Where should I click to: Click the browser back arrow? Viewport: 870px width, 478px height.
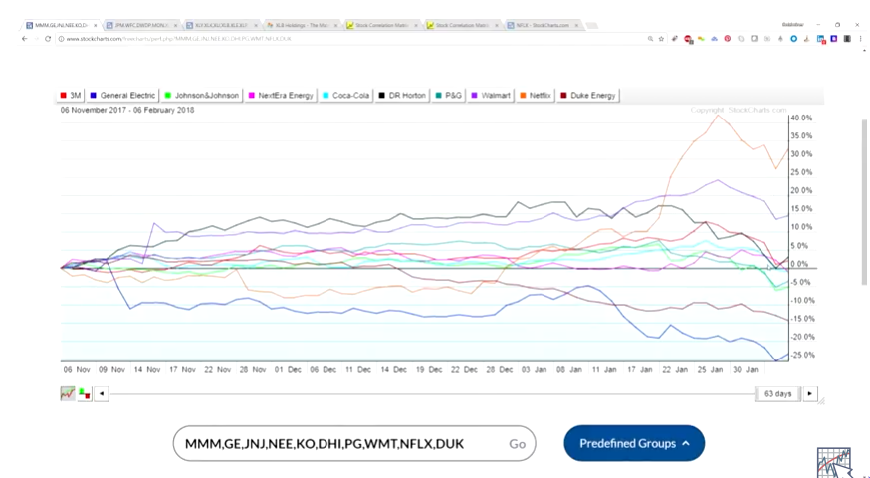pyautogui.click(x=26, y=38)
